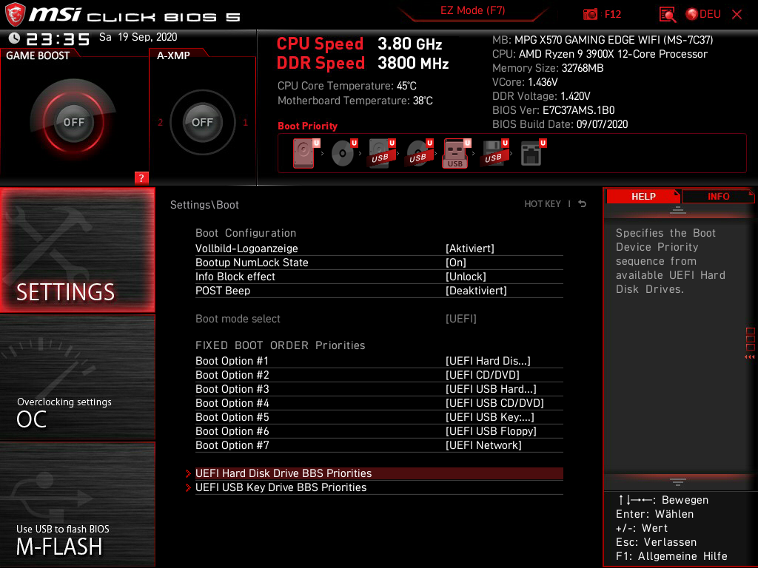Image resolution: width=758 pixels, height=568 pixels.
Task: Switch to the INFO tab
Action: (718, 197)
